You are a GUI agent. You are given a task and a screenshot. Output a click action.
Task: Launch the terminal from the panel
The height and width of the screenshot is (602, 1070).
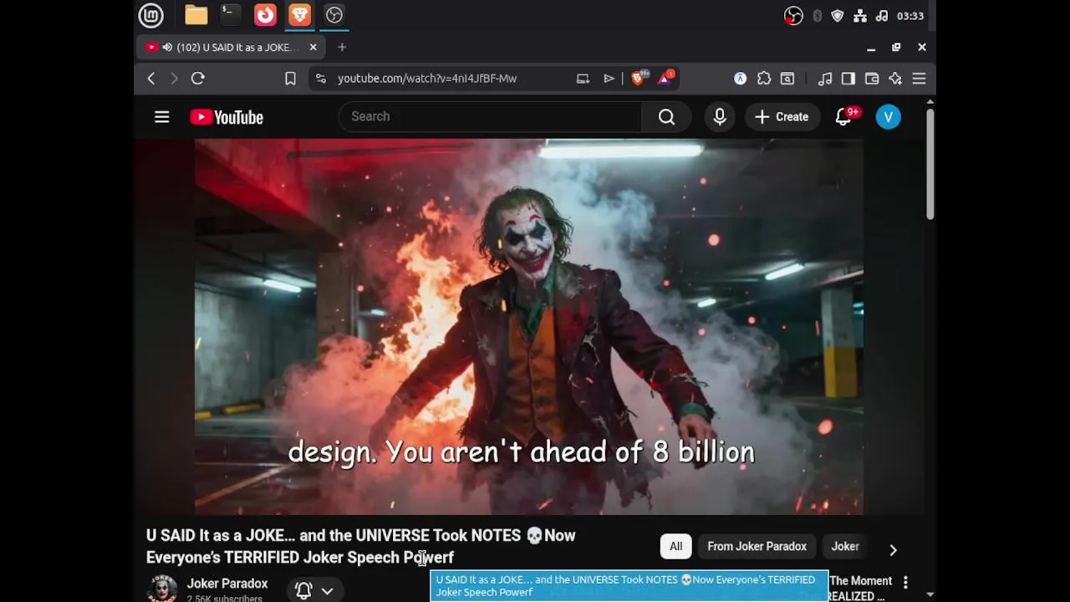230,15
